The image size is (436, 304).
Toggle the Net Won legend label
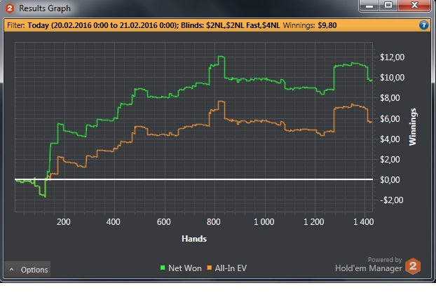[x=185, y=268]
